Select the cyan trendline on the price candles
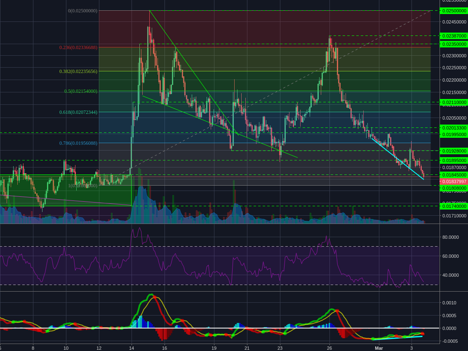 pos(397,158)
